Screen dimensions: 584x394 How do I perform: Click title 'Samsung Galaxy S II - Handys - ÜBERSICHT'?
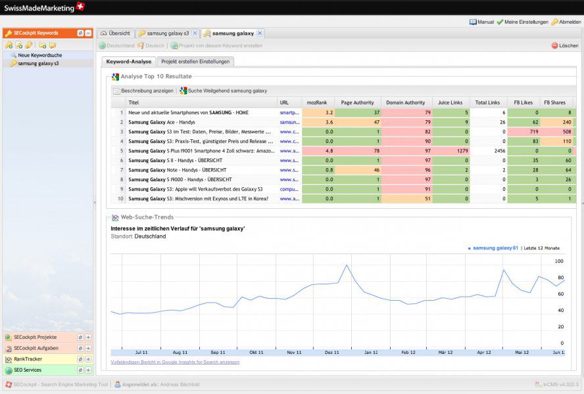coord(175,160)
